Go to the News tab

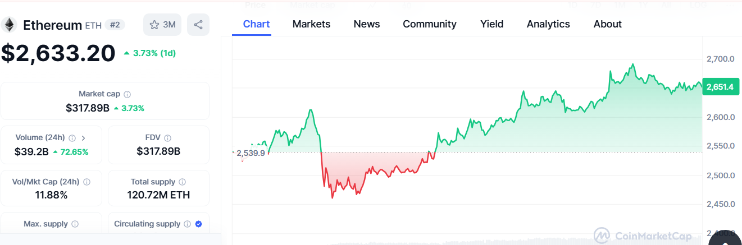coord(366,24)
